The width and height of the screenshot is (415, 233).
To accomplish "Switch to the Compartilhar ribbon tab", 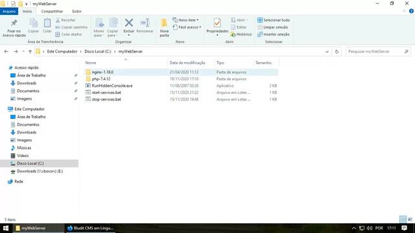I will pyautogui.click(x=52, y=12).
